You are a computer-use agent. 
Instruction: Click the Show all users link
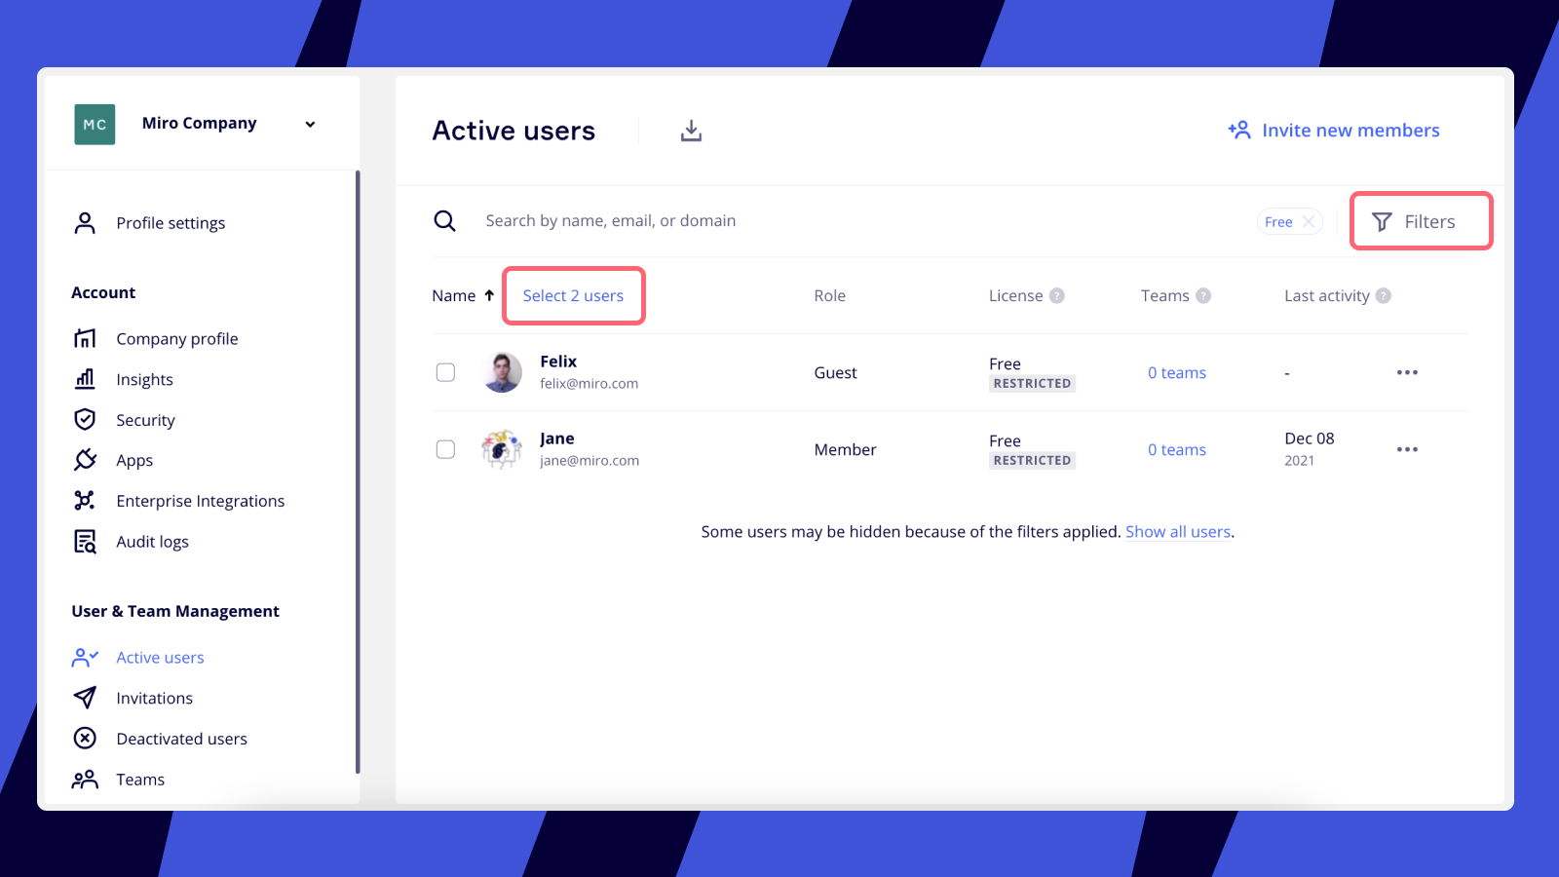(x=1178, y=532)
